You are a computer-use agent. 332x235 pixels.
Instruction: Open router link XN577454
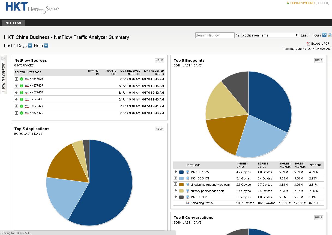click(x=36, y=92)
